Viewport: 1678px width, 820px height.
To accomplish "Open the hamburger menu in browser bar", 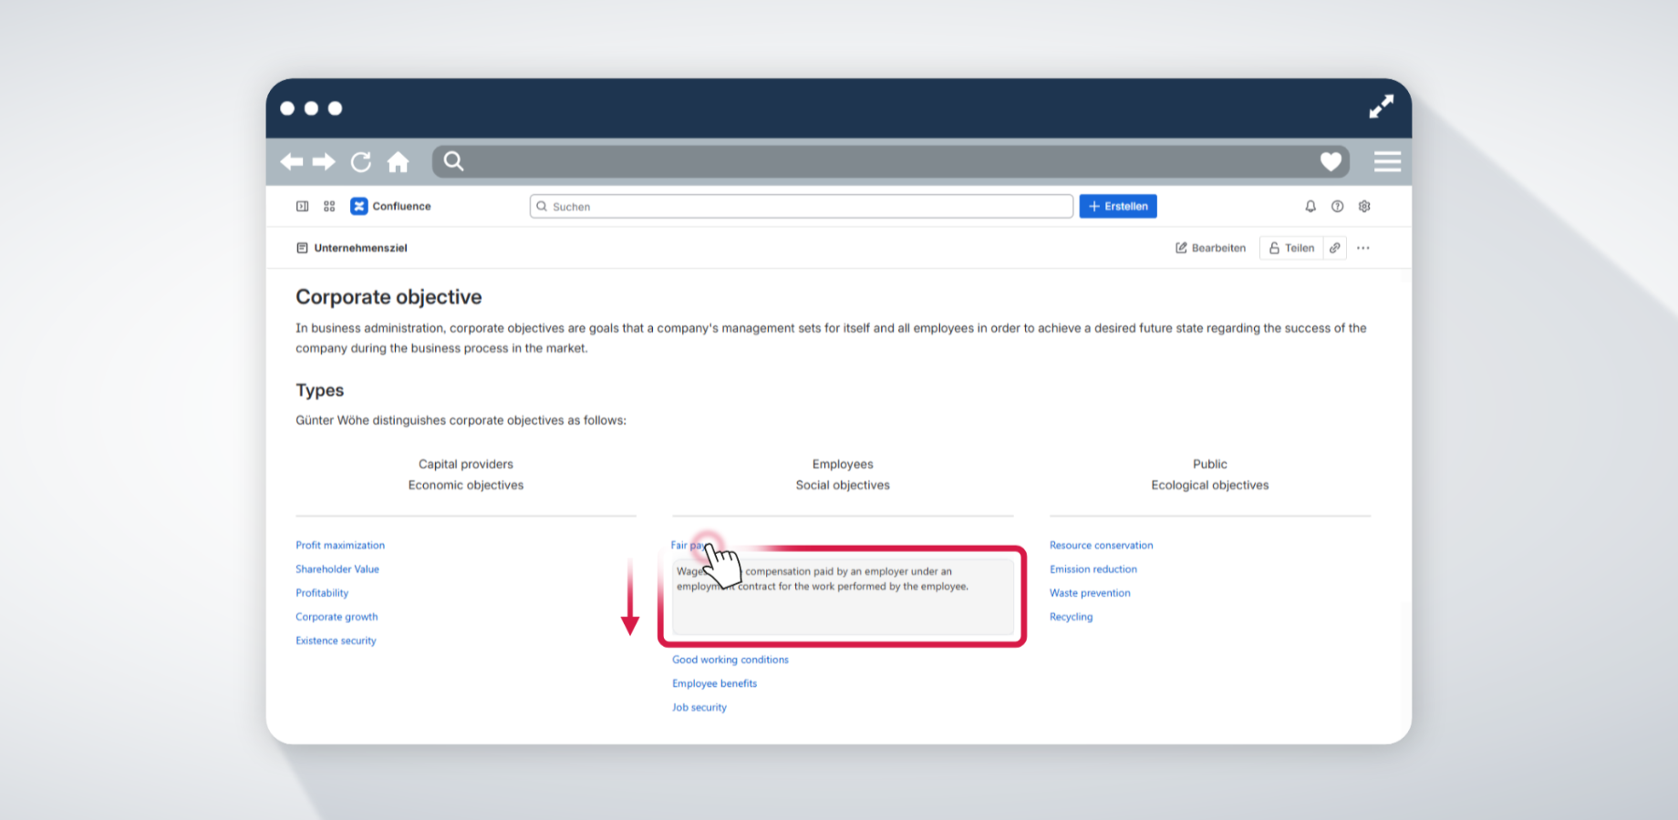I will click(1387, 161).
